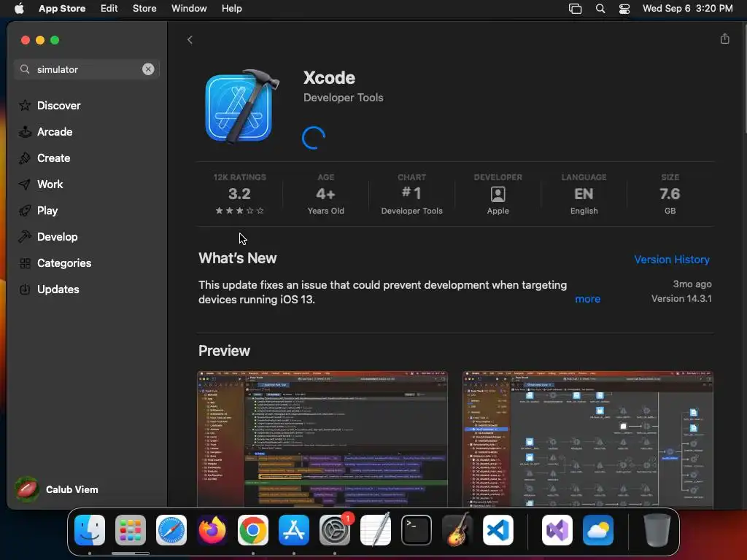
Task: Open Visual Studio Code from the Dock
Action: pyautogui.click(x=498, y=530)
